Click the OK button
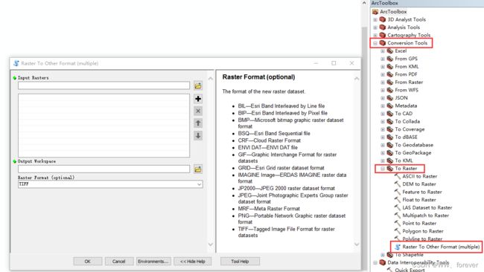484x272 pixels. [88, 261]
